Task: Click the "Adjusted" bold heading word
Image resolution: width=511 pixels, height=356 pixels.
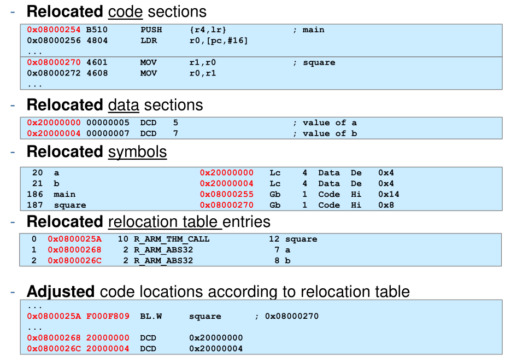Action: [x=61, y=291]
